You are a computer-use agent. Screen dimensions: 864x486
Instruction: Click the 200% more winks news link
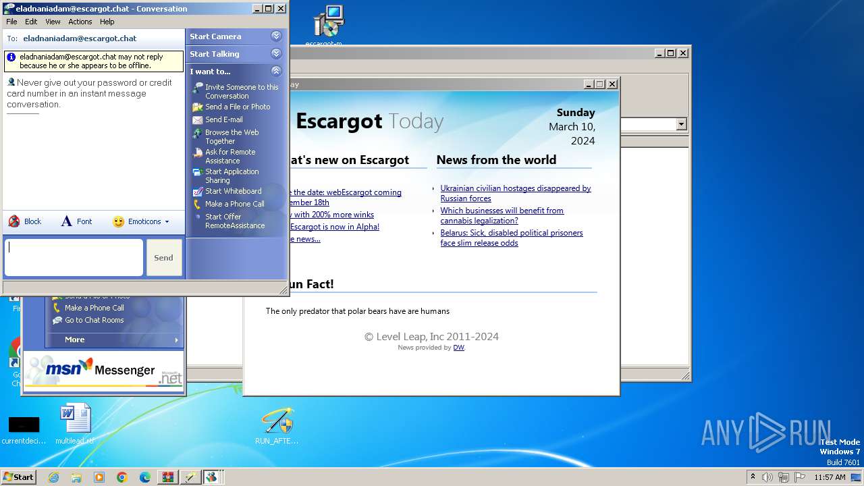coord(331,215)
